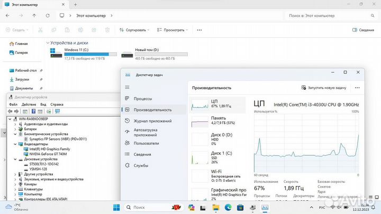Screen dimensions: 381x214
Task: Go back in File Explorer
Action: point(7,15)
